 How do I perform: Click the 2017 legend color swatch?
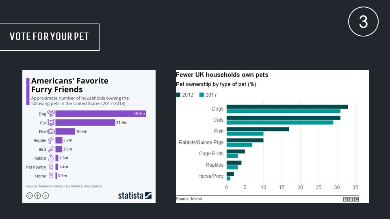coord(201,95)
